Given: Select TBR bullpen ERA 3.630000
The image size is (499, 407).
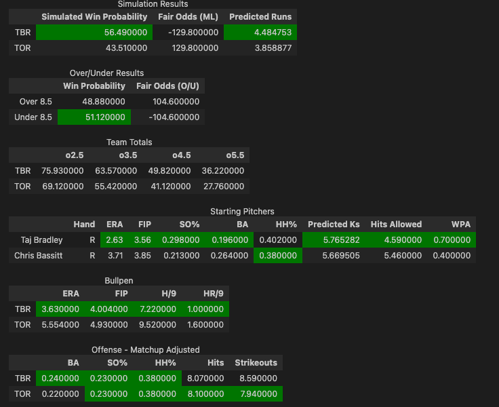Looking at the screenshot, I should coord(60,309).
